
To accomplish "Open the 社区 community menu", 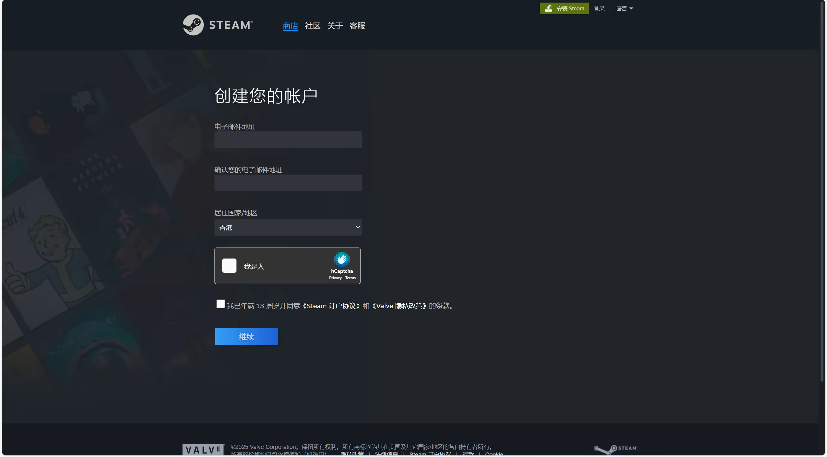I will (x=312, y=26).
